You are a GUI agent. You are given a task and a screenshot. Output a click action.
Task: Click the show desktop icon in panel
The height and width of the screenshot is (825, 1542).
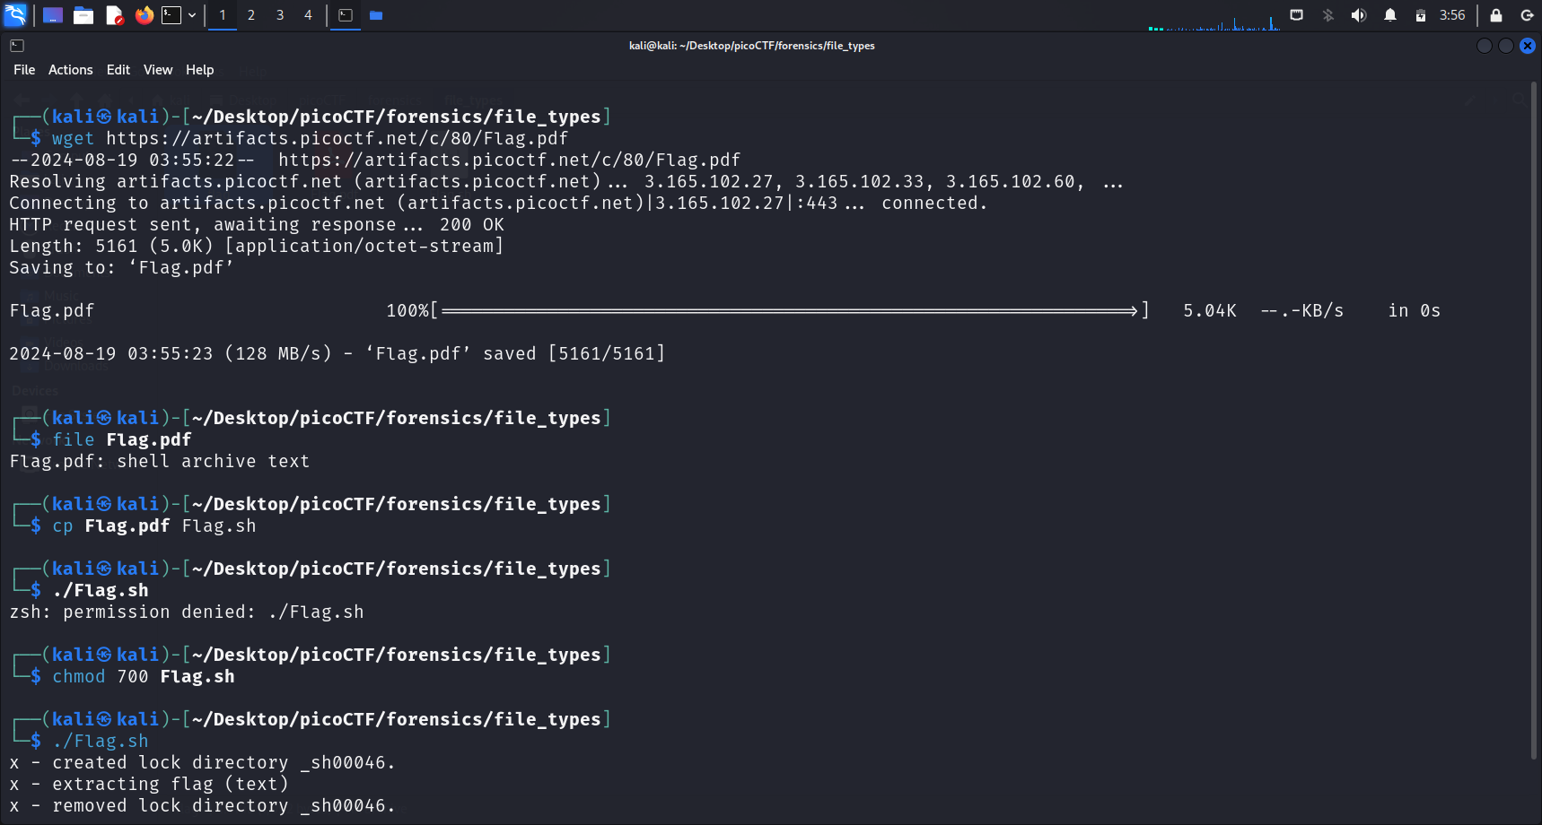[x=53, y=15]
